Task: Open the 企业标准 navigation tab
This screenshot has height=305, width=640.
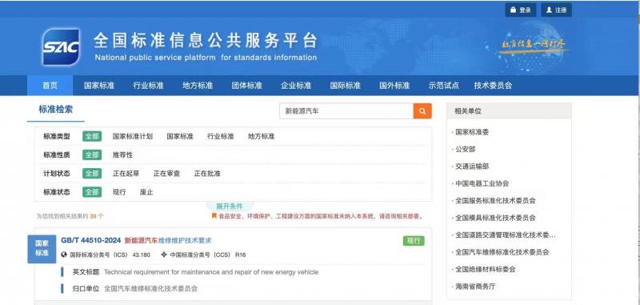Action: (296, 86)
